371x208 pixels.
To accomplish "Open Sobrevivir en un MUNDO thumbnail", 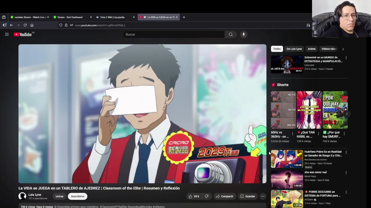I will pos(287,64).
